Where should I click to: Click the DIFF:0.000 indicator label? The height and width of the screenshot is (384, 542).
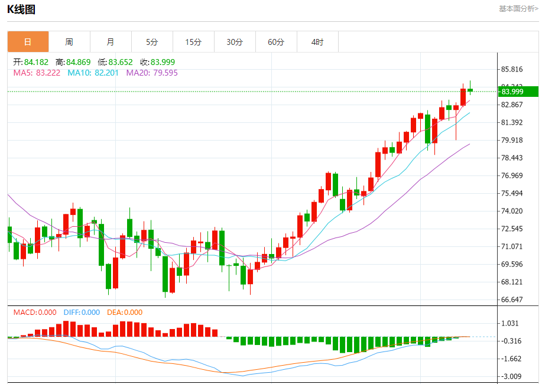[x=82, y=313]
